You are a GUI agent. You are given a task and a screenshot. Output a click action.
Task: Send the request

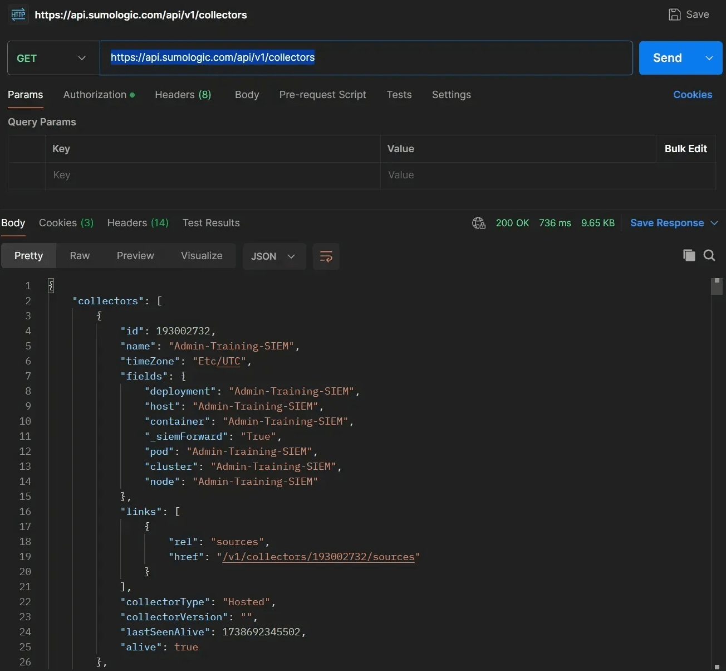coord(666,58)
